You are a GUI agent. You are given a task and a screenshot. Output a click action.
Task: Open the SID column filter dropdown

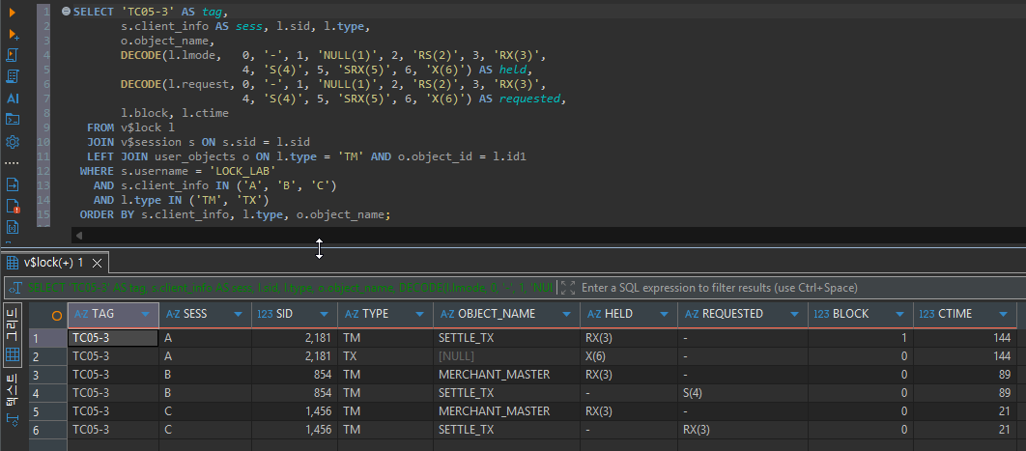(x=324, y=315)
